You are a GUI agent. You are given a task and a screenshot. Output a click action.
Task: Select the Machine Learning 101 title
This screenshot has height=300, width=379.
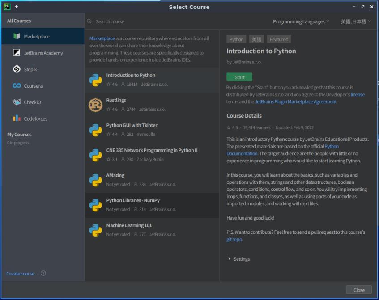click(x=129, y=225)
